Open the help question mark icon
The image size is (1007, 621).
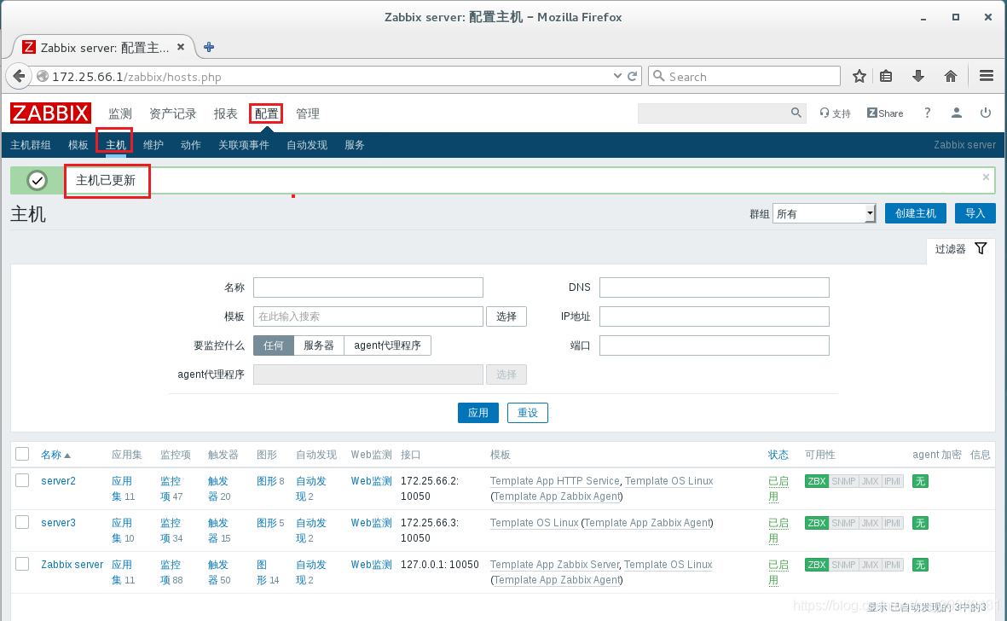[928, 113]
